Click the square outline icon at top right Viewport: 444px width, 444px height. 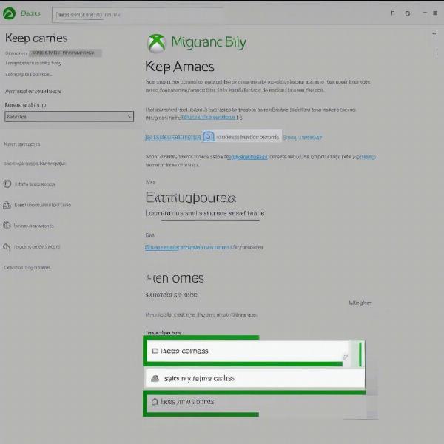click(x=408, y=13)
